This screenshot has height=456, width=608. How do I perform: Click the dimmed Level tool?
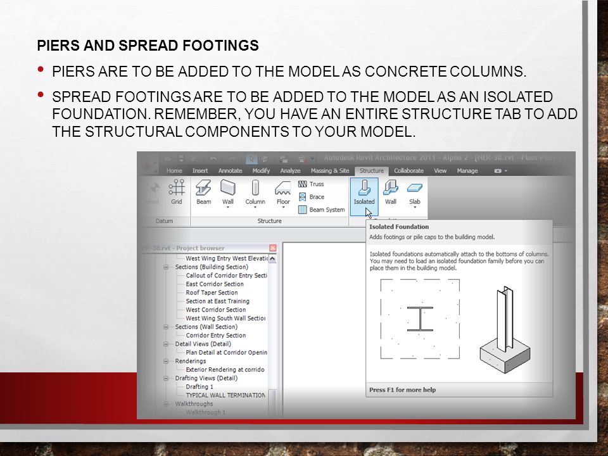pos(153,193)
